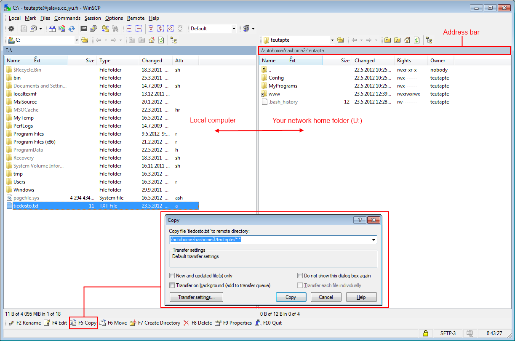515x341 pixels.
Task: Go to remote home directory icon
Action: point(407,40)
